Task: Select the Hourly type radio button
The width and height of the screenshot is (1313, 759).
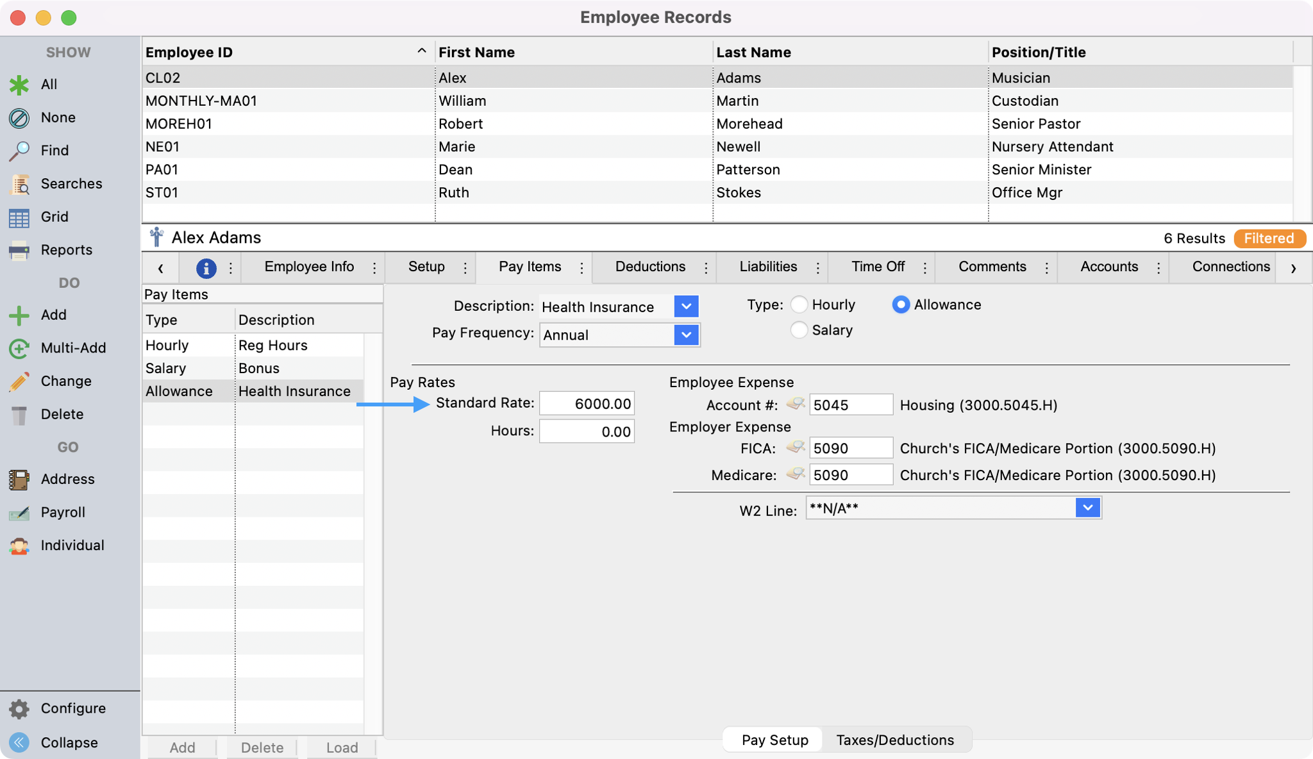Action: click(x=799, y=304)
